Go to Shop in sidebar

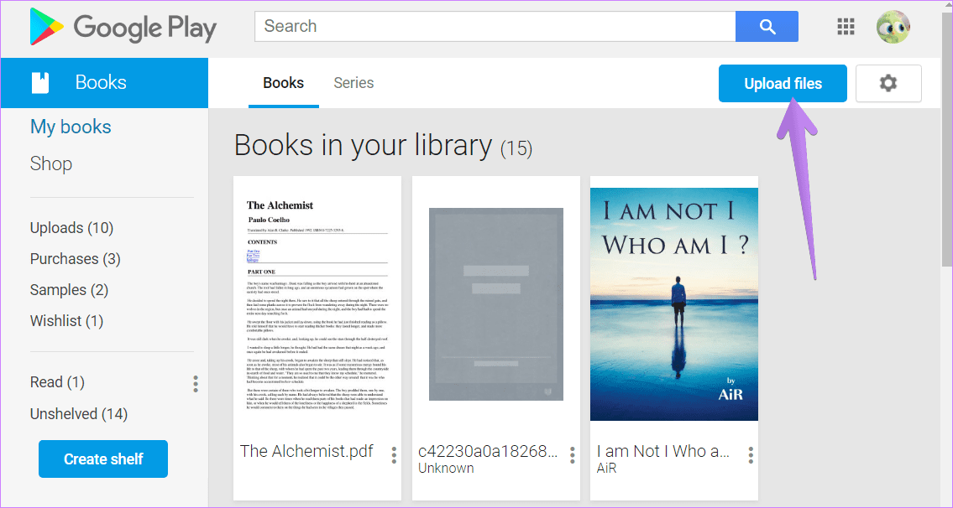(51, 163)
